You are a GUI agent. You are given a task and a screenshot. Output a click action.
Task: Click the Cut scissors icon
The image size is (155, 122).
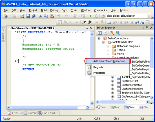40,16
